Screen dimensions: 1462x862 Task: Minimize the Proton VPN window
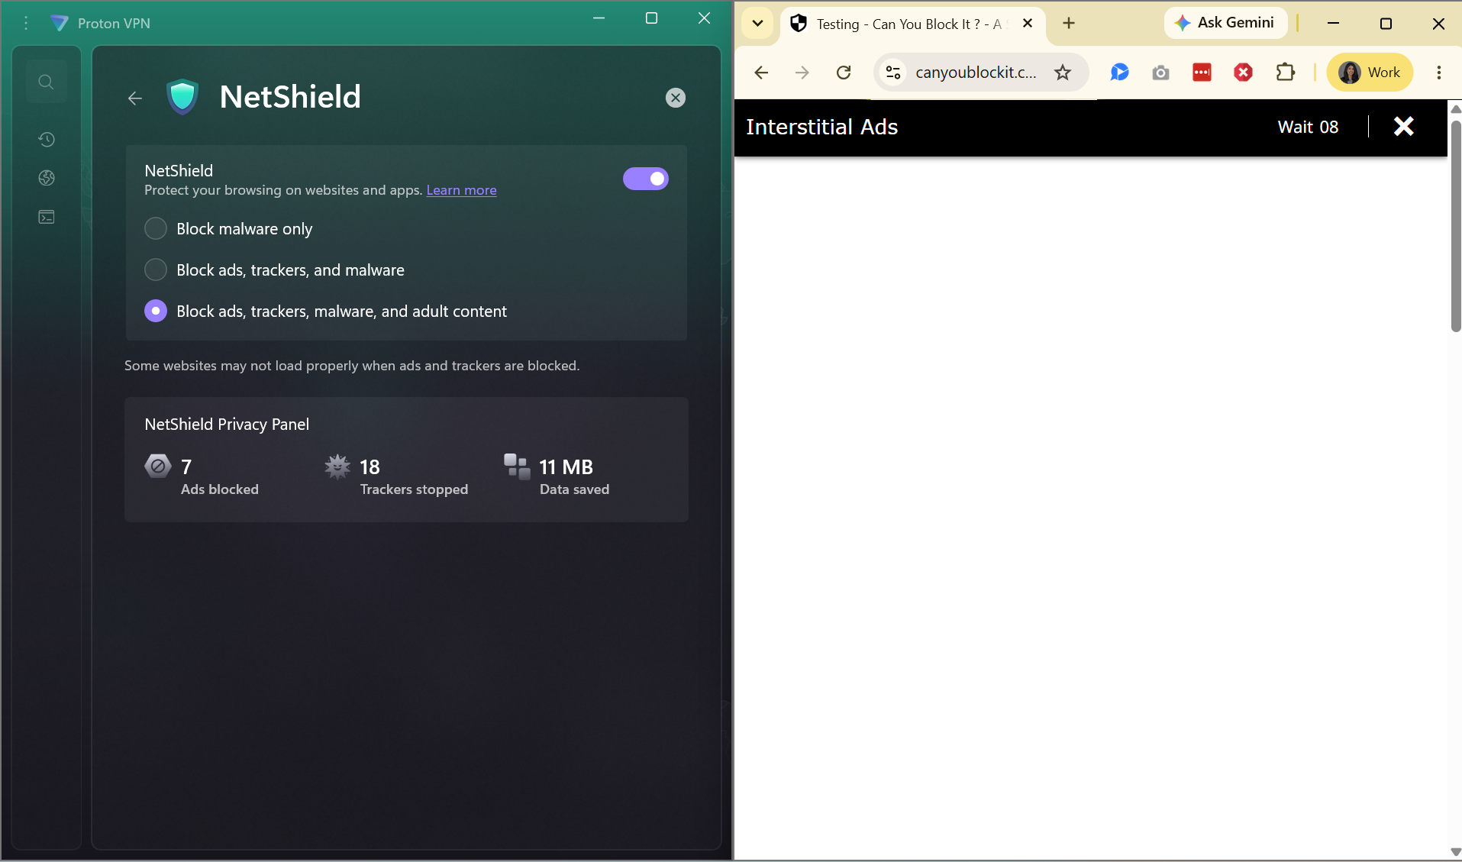599,18
